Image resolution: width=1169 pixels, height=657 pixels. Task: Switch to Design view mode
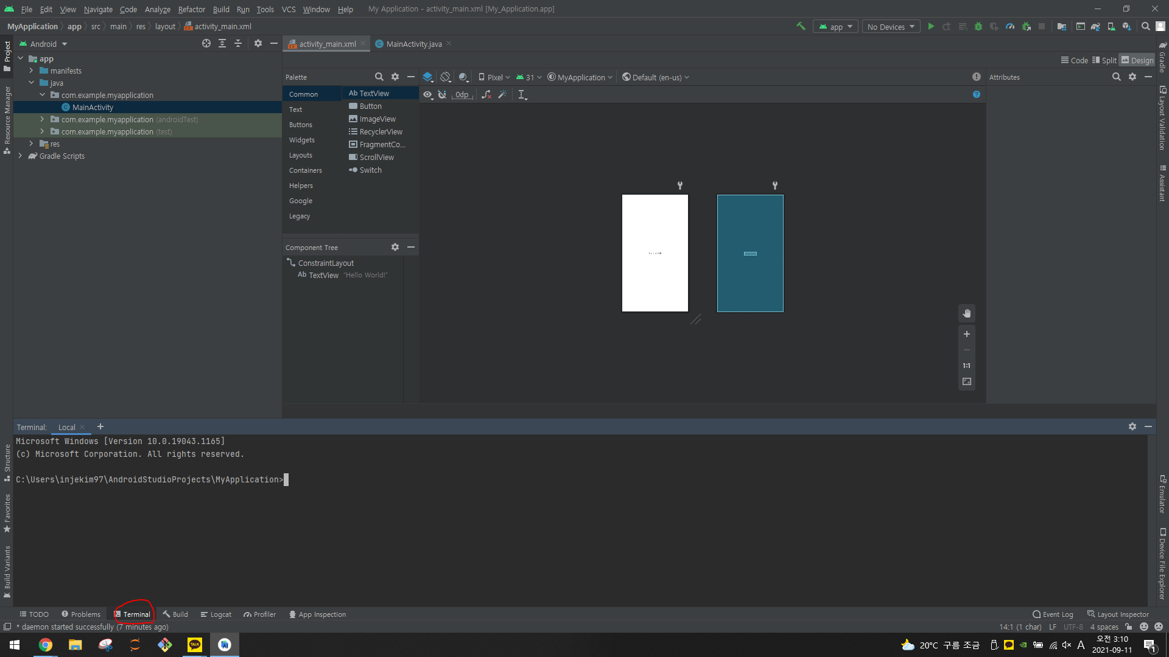click(x=1137, y=60)
